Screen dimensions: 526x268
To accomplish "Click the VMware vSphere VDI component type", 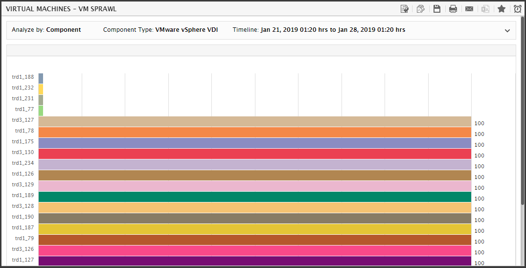I will pos(186,30).
